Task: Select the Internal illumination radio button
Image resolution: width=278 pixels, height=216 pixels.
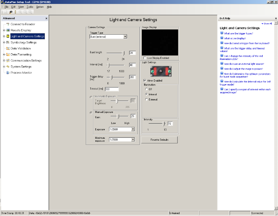Action: (146, 94)
